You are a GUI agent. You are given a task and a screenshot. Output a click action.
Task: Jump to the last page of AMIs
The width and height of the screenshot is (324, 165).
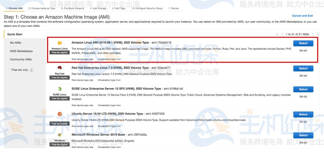pyautogui.click(x=317, y=34)
